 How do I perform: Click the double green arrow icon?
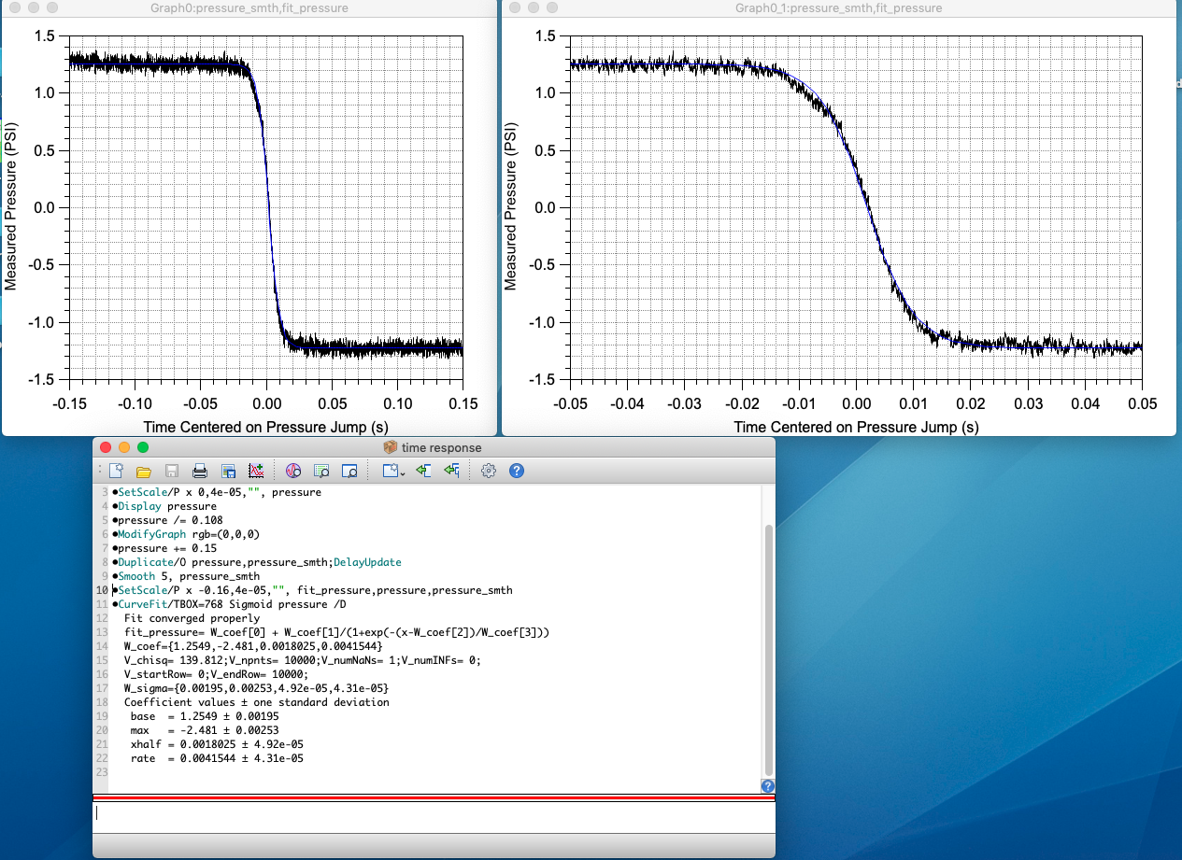pos(451,471)
